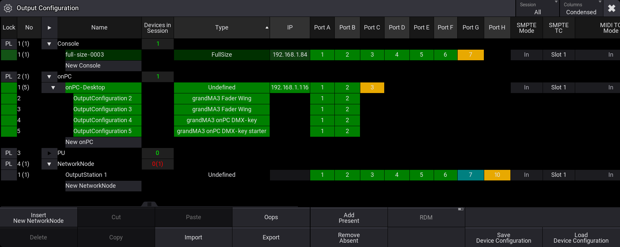Collapse the Console group
Image resolution: width=620 pixels, height=247 pixels.
(49, 44)
